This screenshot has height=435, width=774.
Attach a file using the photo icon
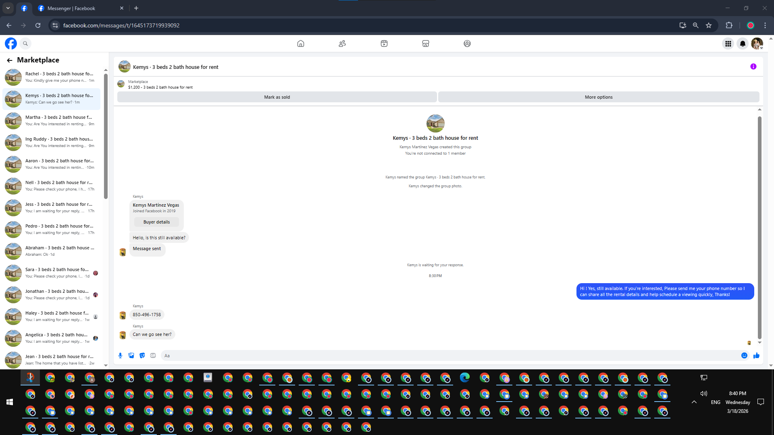(131, 355)
